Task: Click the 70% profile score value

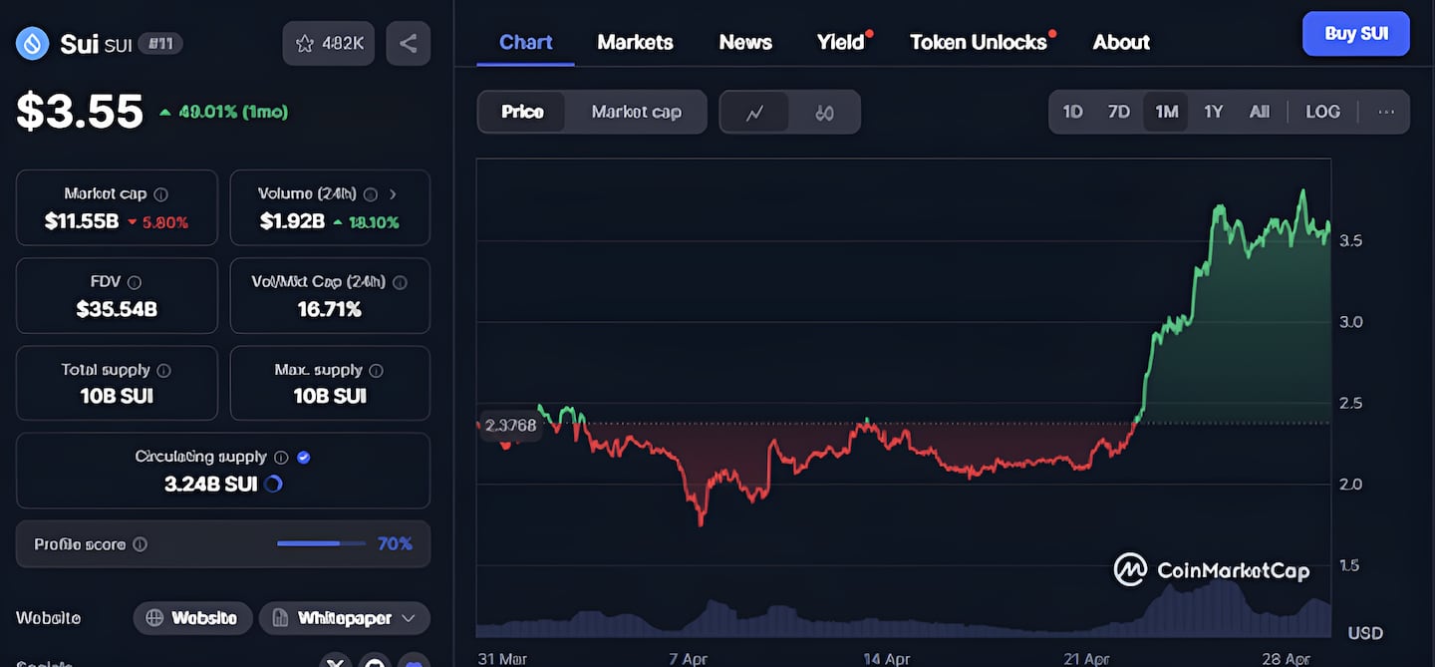Action: tap(395, 544)
